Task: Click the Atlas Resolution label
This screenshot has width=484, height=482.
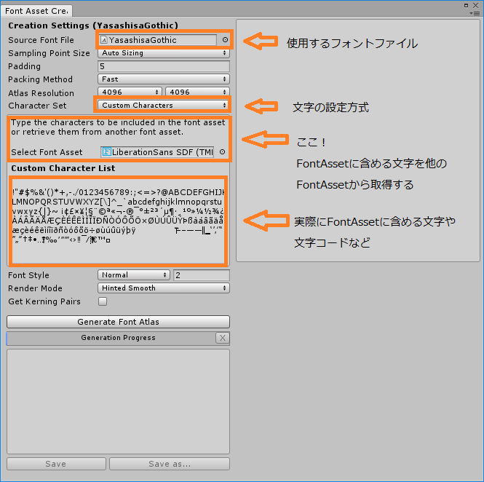Action: pos(41,93)
